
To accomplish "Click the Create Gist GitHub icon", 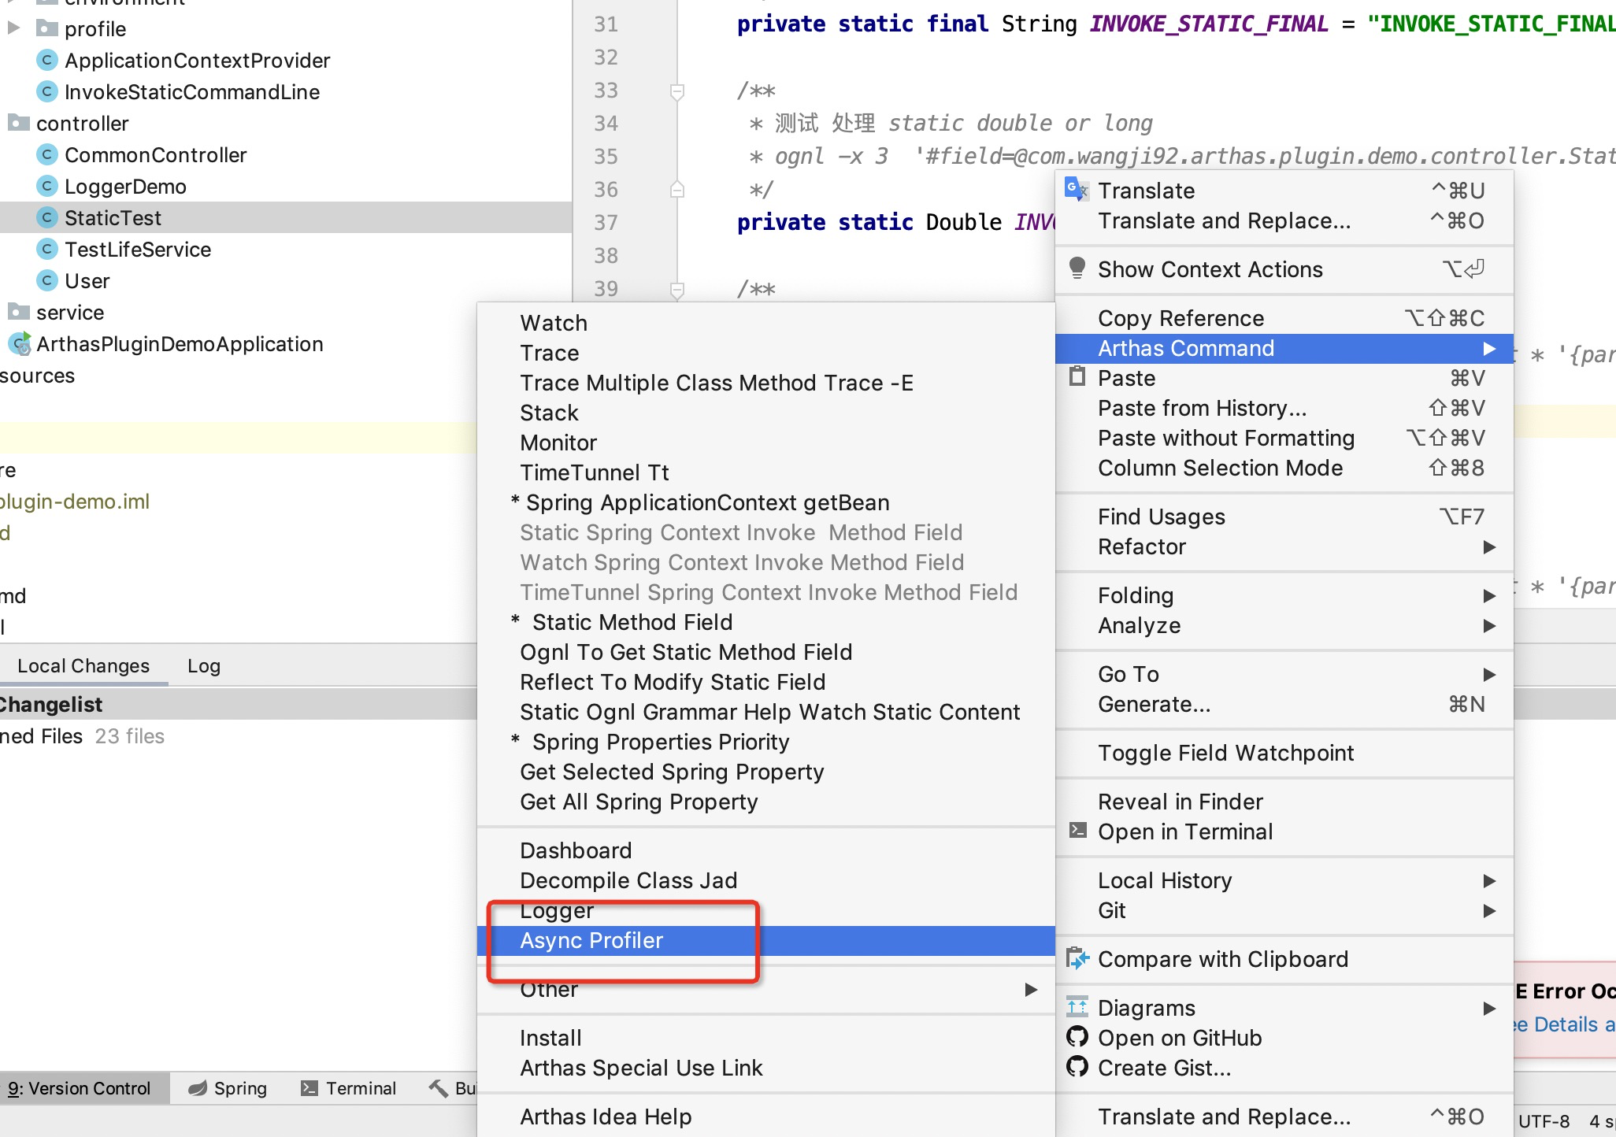I will click(1077, 1067).
